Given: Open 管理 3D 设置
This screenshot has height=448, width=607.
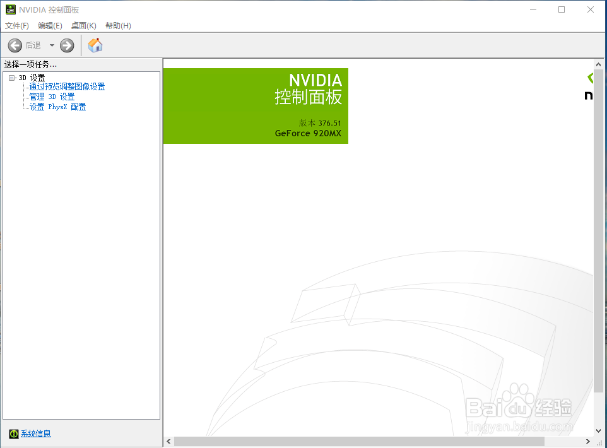Looking at the screenshot, I should click(52, 97).
